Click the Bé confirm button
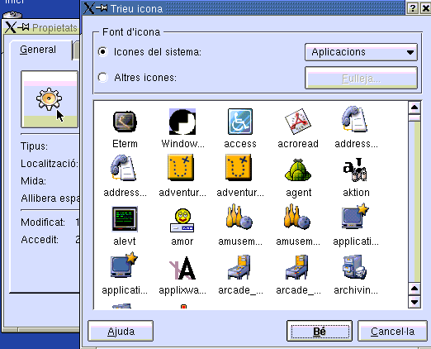This screenshot has width=431, height=349. (x=320, y=331)
